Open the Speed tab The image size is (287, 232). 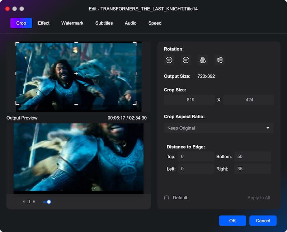155,23
